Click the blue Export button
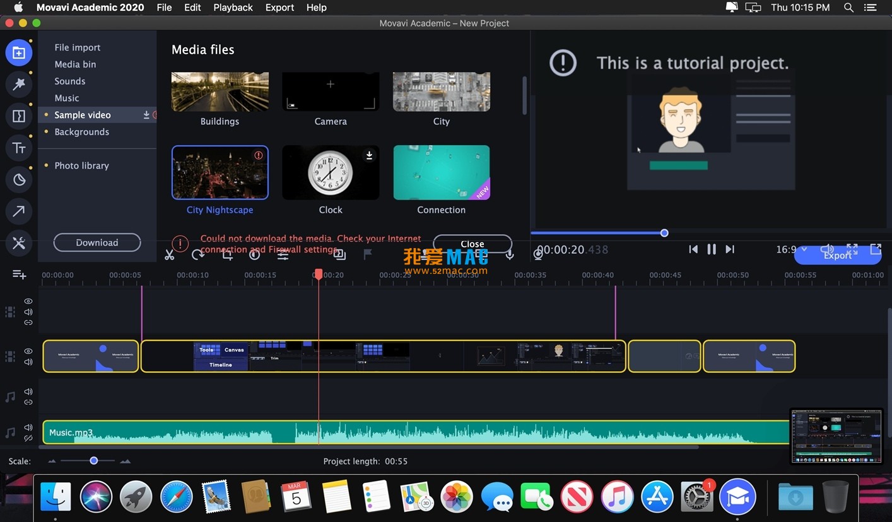The width and height of the screenshot is (892, 522). 837,256
